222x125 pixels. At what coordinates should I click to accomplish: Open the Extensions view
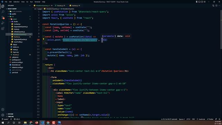[3, 28]
